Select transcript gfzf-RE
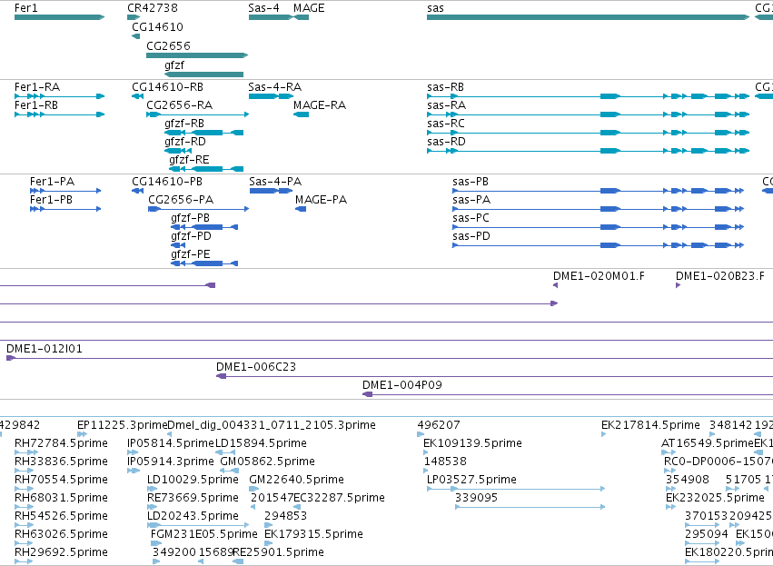The image size is (773, 566). [x=206, y=169]
